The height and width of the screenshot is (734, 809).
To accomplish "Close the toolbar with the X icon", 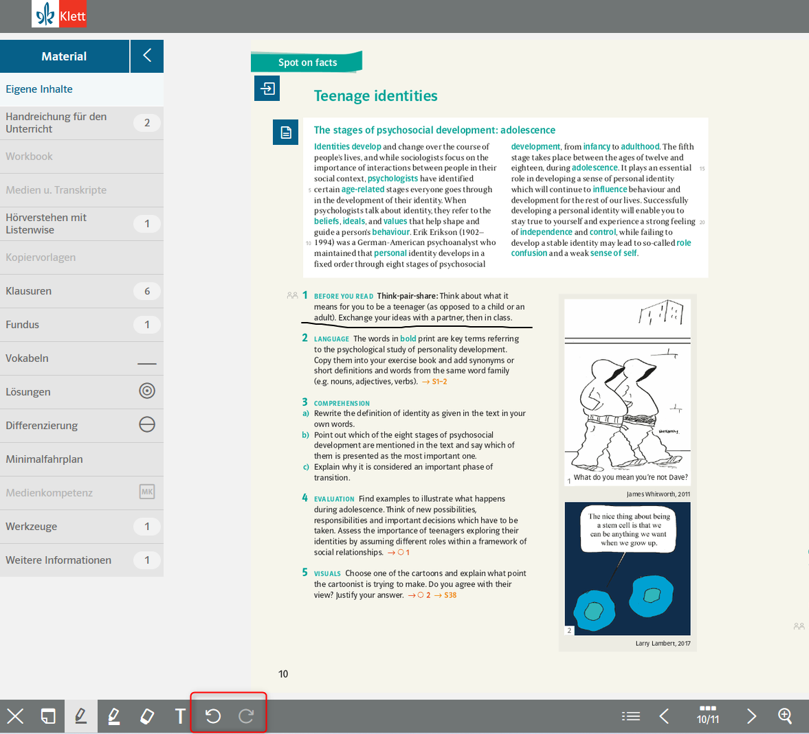I will coord(16,716).
